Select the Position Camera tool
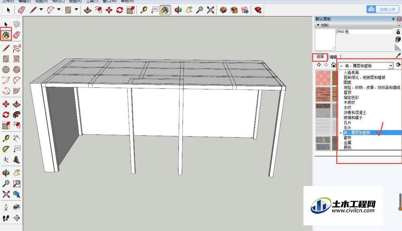 pyautogui.click(x=6, y=207)
